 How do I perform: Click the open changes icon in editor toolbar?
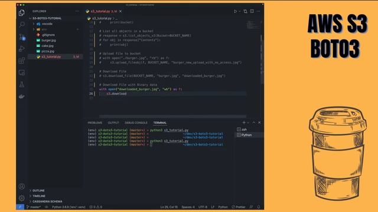(x=245, y=11)
